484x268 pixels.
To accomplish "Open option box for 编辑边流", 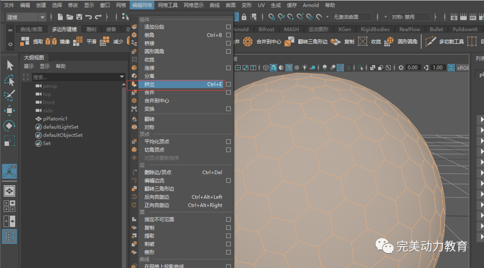I will tap(229, 180).
